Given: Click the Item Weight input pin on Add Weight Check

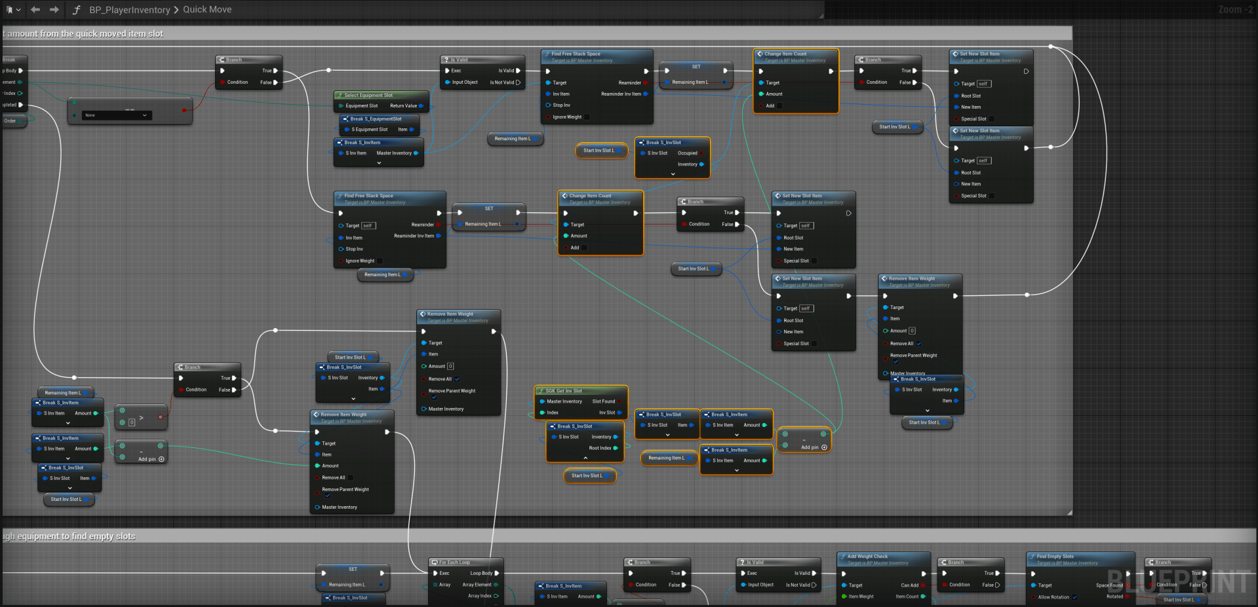Looking at the screenshot, I should [x=844, y=597].
